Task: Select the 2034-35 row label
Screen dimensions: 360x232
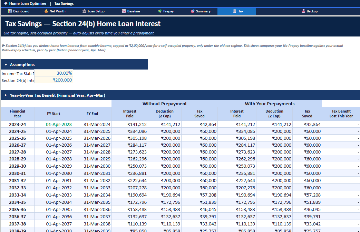Action: (x=18, y=202)
